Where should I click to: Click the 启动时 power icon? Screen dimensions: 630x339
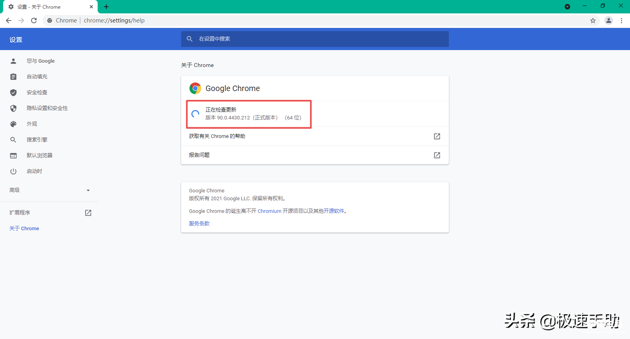[x=13, y=171]
